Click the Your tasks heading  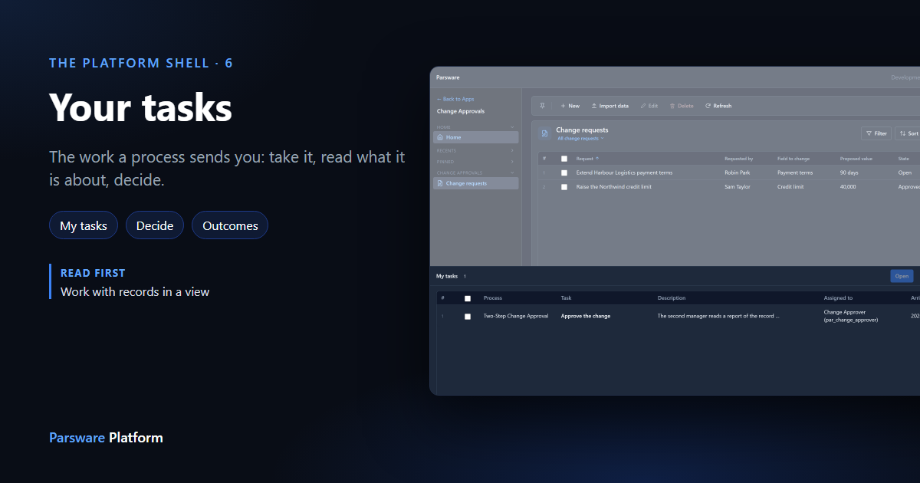140,107
